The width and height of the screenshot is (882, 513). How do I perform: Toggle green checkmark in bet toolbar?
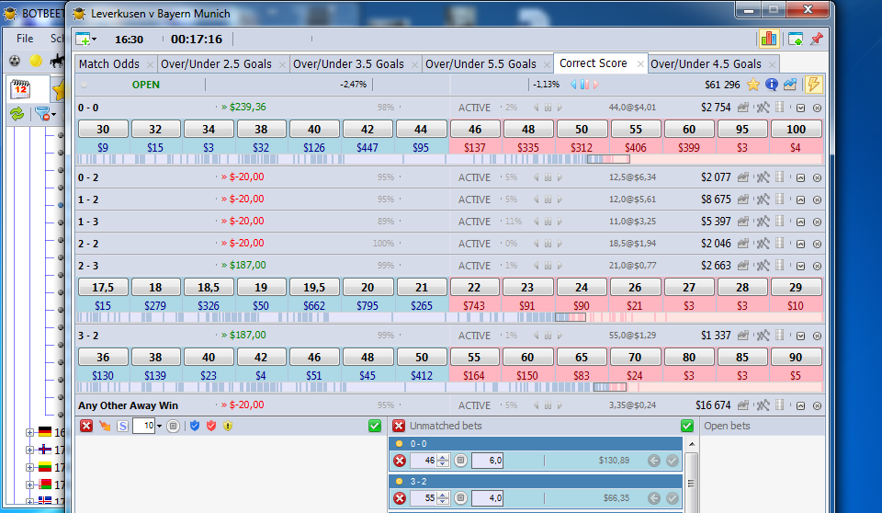click(x=375, y=426)
